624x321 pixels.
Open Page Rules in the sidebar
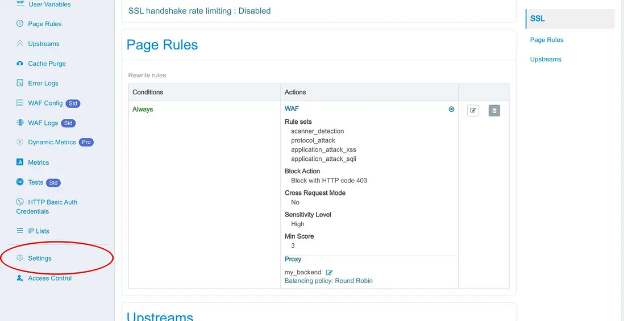(x=44, y=24)
